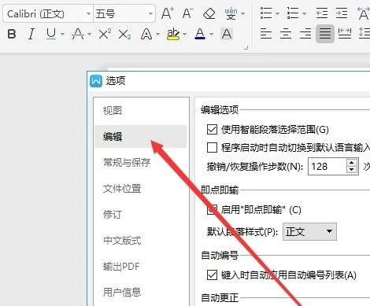Insert a bulleted list
This screenshot has width=370, height=306.
point(266,13)
